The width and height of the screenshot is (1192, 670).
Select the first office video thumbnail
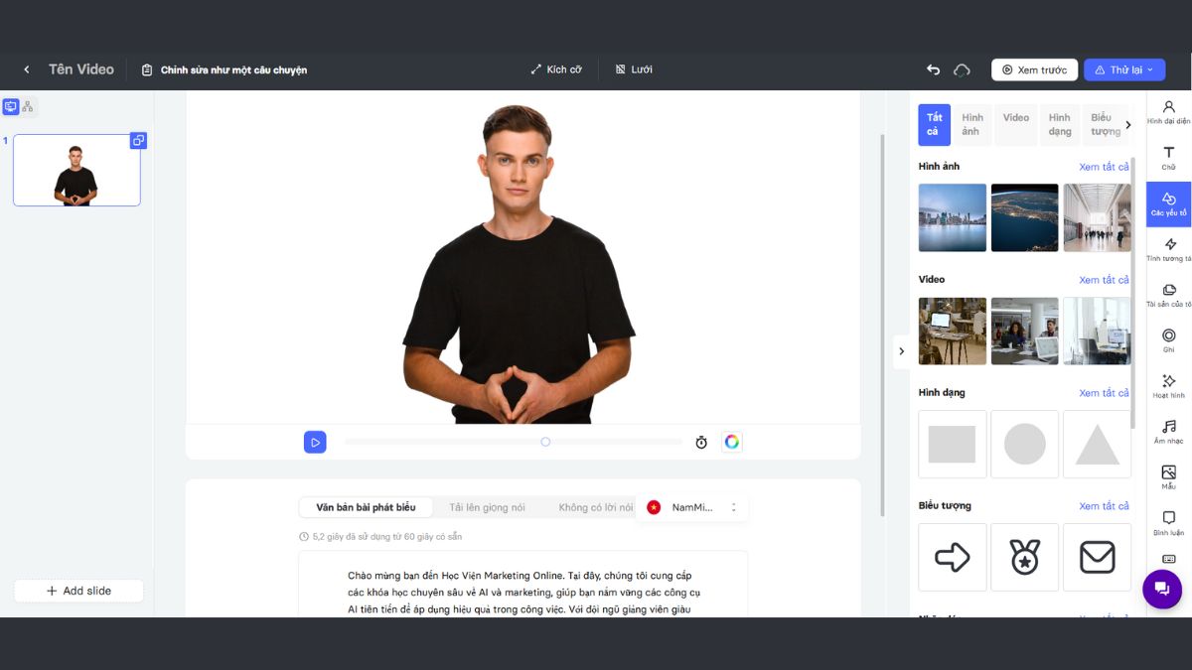(953, 331)
